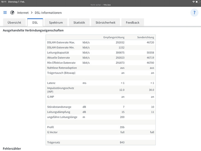Open the Spektrum tab

click(56, 22)
